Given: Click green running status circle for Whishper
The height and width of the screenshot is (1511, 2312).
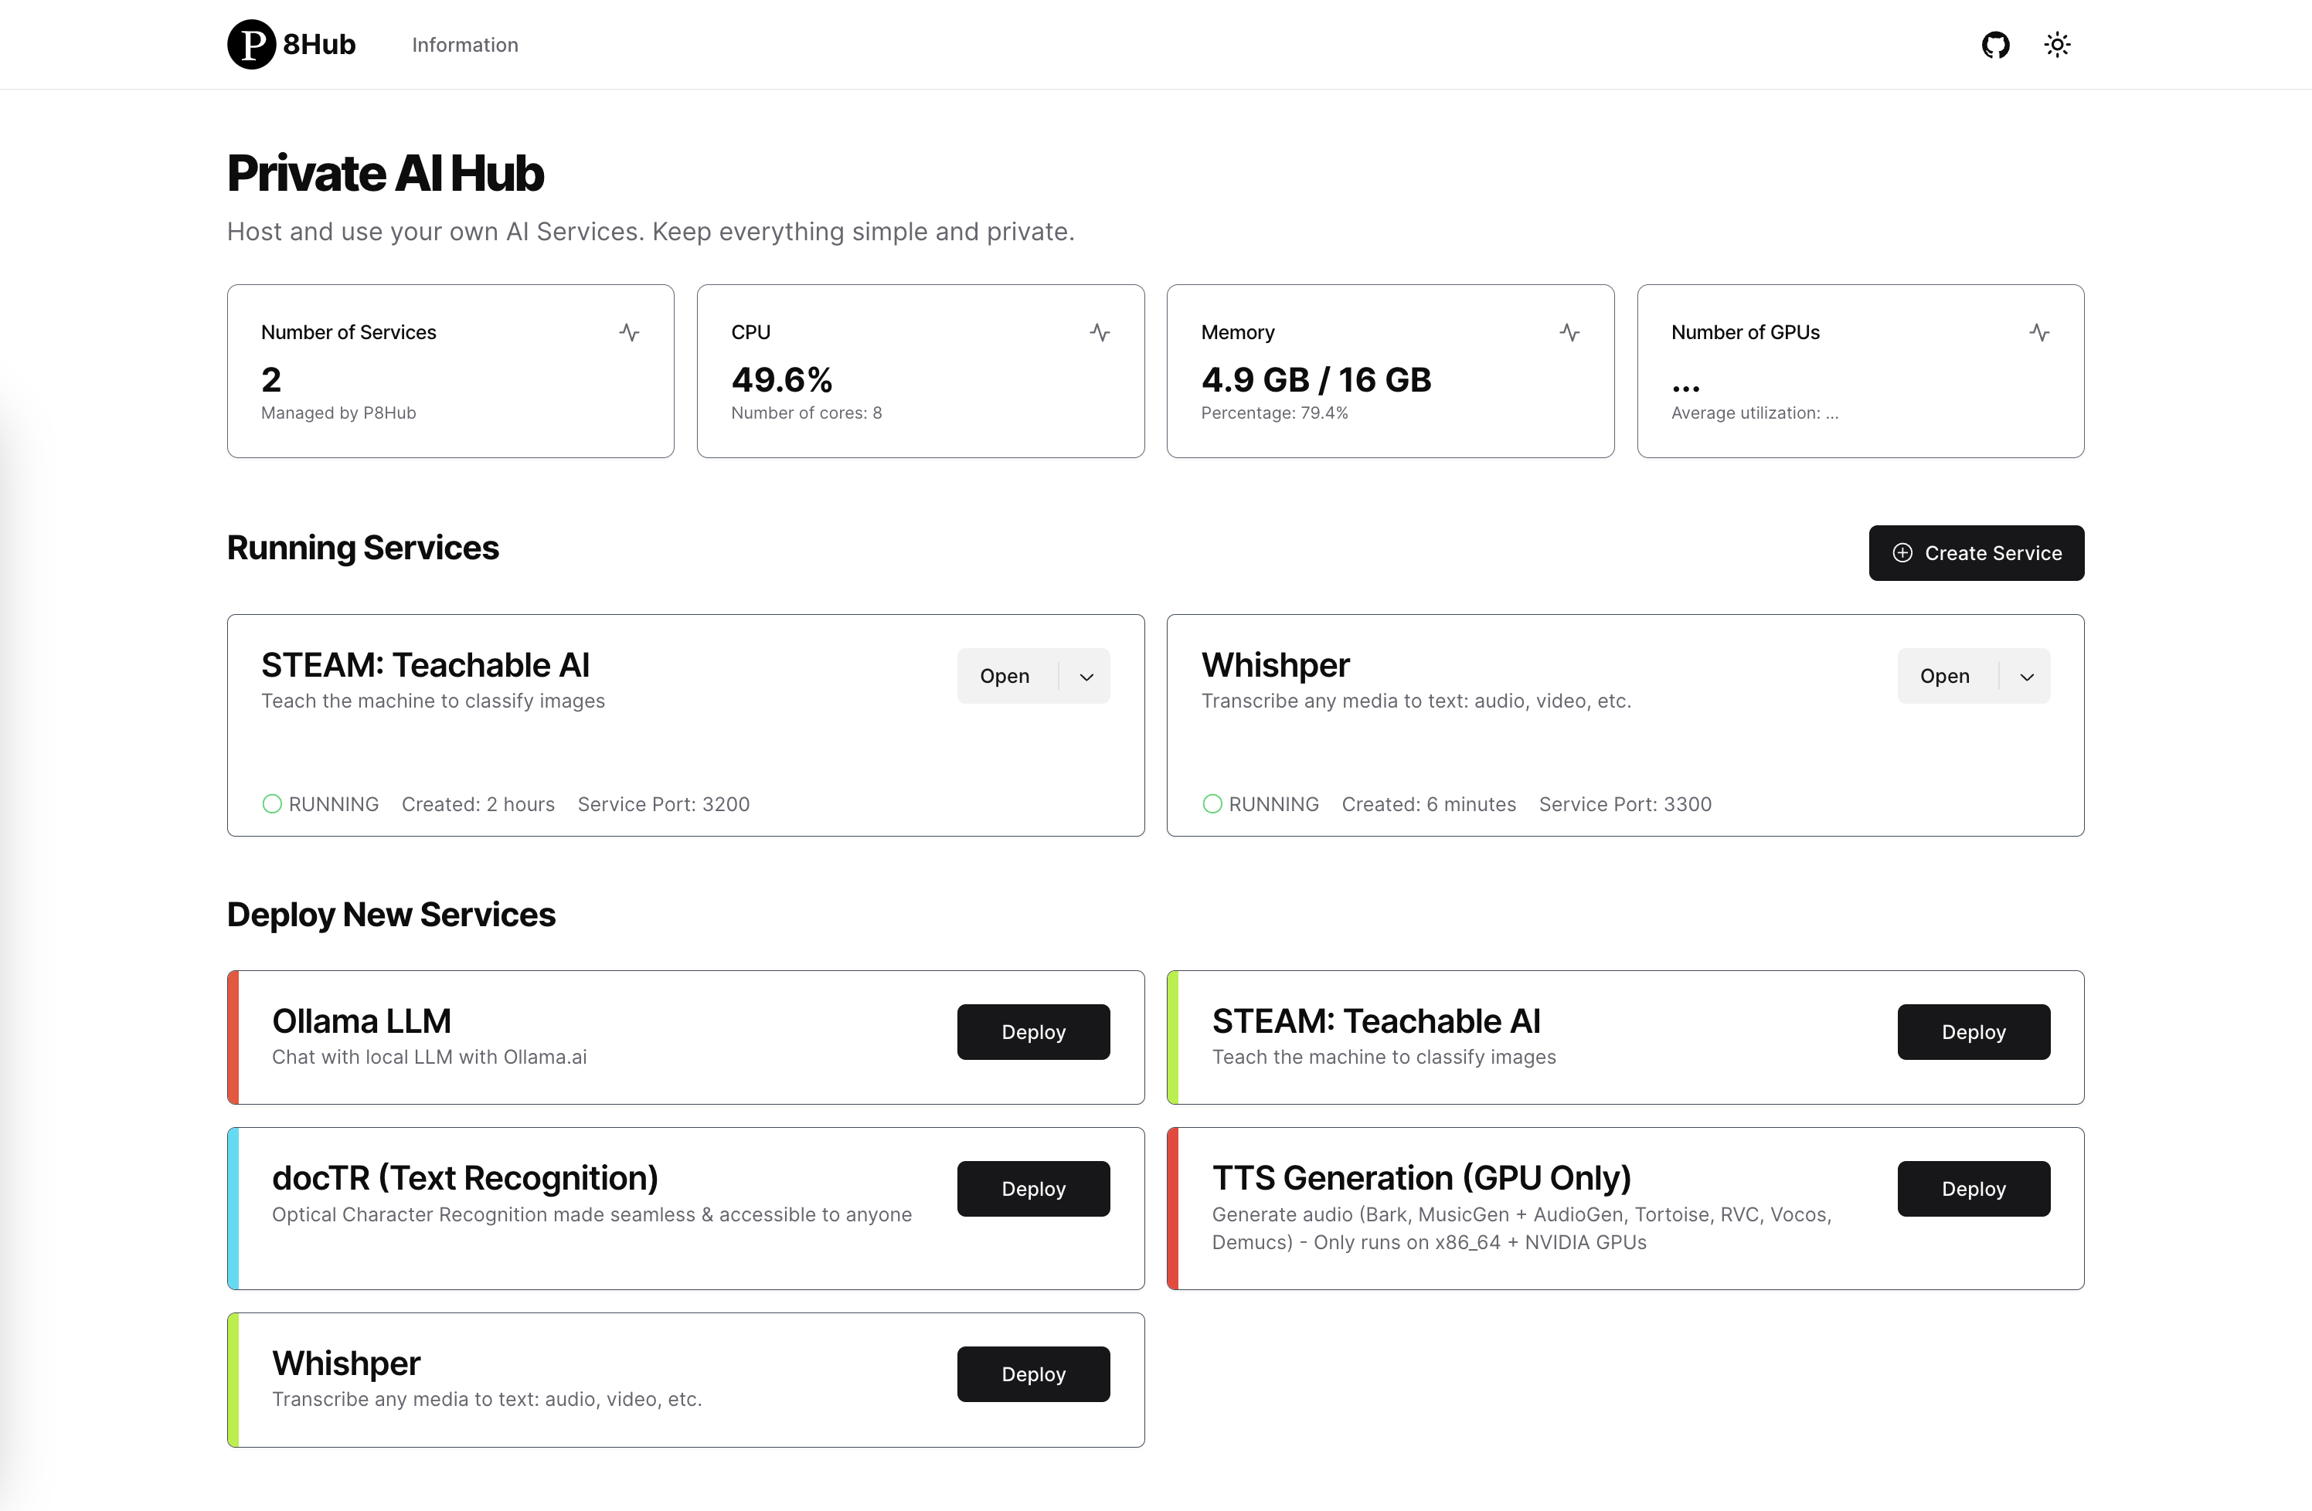Looking at the screenshot, I should pyautogui.click(x=1212, y=803).
